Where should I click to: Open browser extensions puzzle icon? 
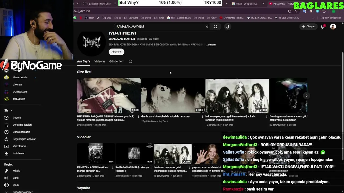(324, 11)
